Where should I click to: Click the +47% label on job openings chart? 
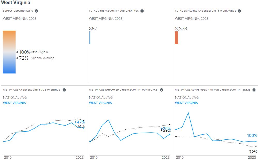coord(80,122)
